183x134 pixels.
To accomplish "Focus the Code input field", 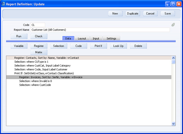I will click(x=38, y=25).
